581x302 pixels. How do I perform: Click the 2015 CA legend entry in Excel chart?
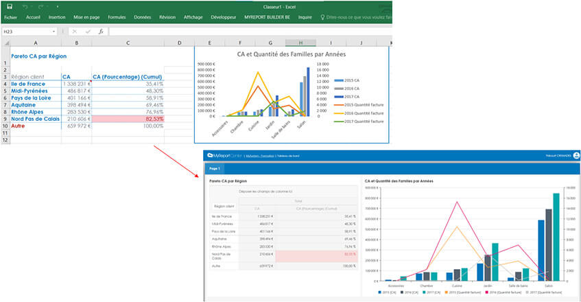(x=347, y=80)
